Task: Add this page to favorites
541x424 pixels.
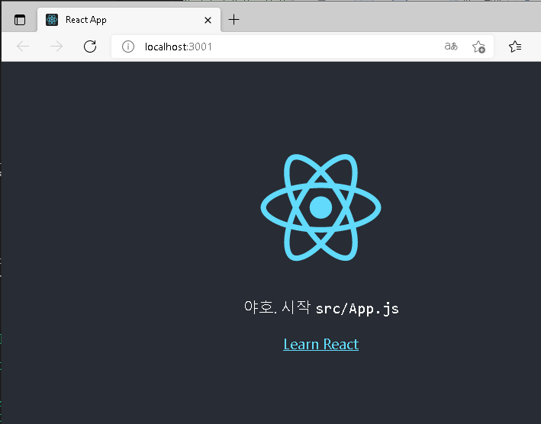Action: (x=478, y=47)
